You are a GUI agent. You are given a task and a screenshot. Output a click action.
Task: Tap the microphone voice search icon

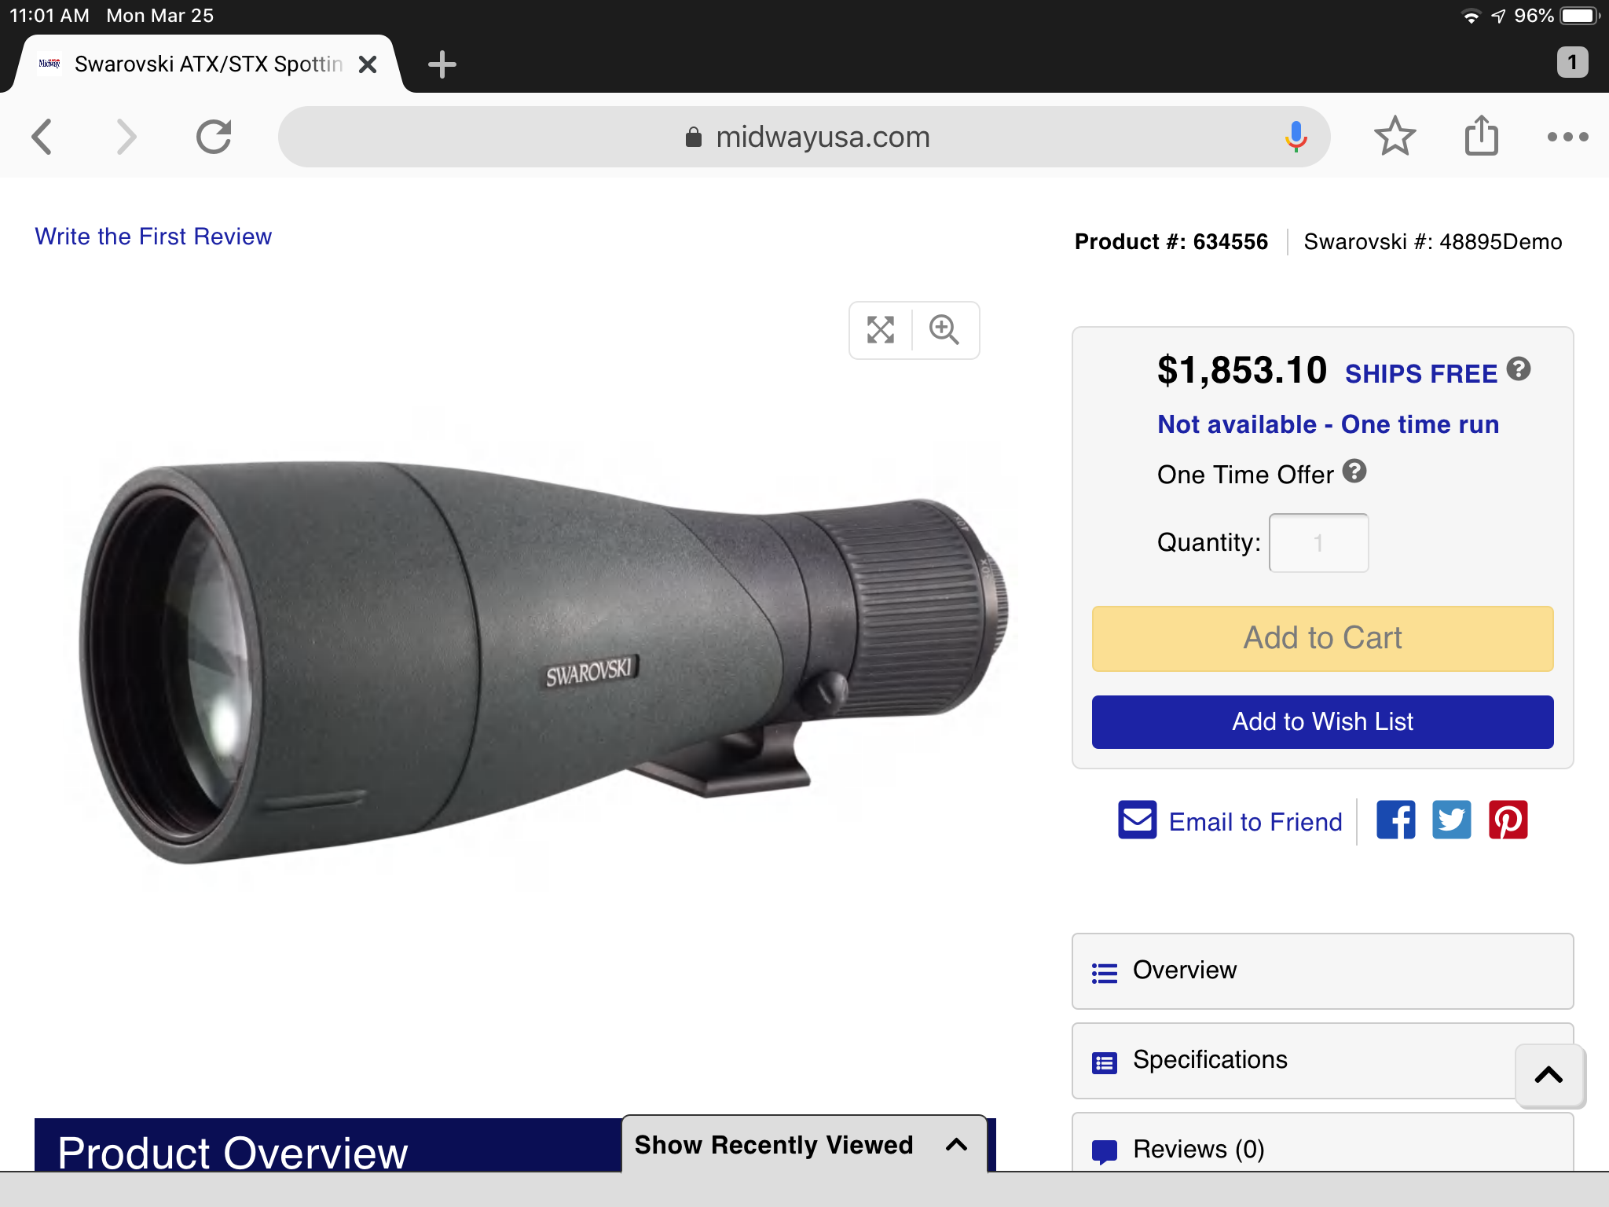[1296, 137]
